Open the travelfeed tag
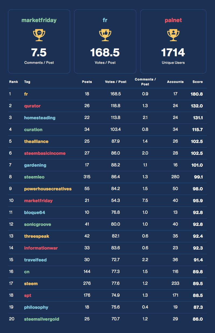215x333 pixels. click(35, 260)
